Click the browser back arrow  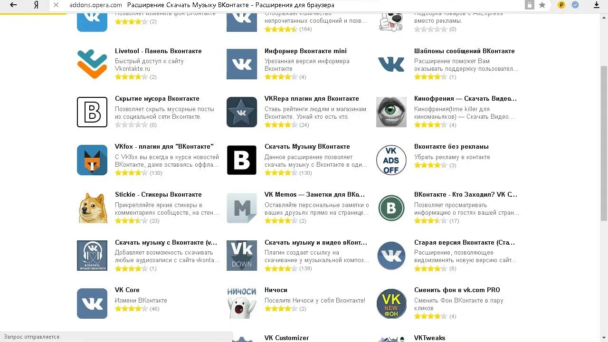click(13, 5)
